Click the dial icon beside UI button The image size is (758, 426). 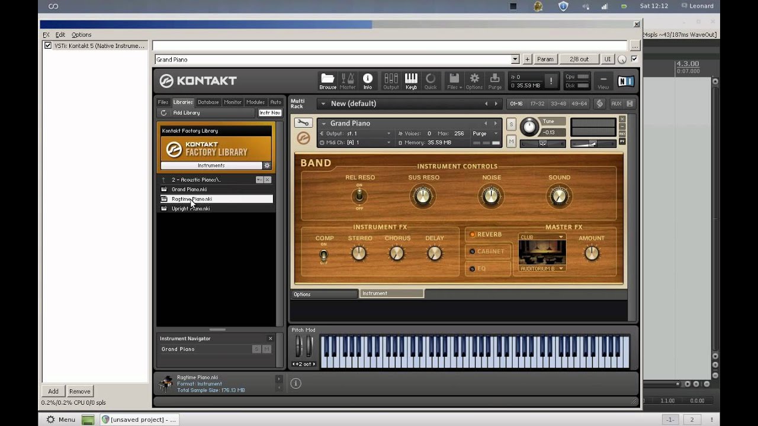tap(622, 59)
